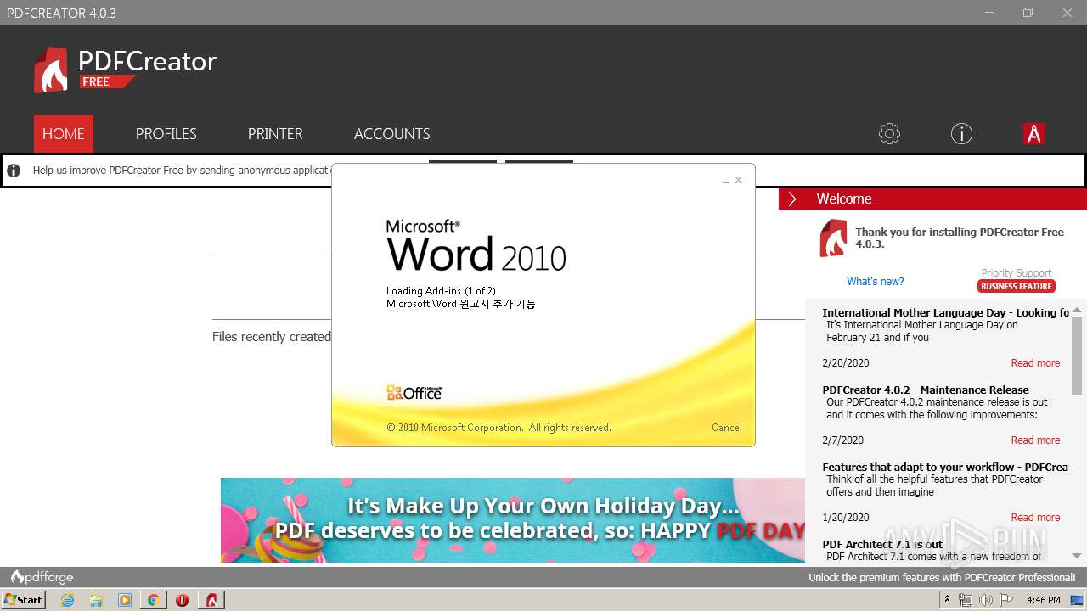Viewport: 1087px width, 611px height.
Task: Show hidden tray icons arrow
Action: (948, 600)
